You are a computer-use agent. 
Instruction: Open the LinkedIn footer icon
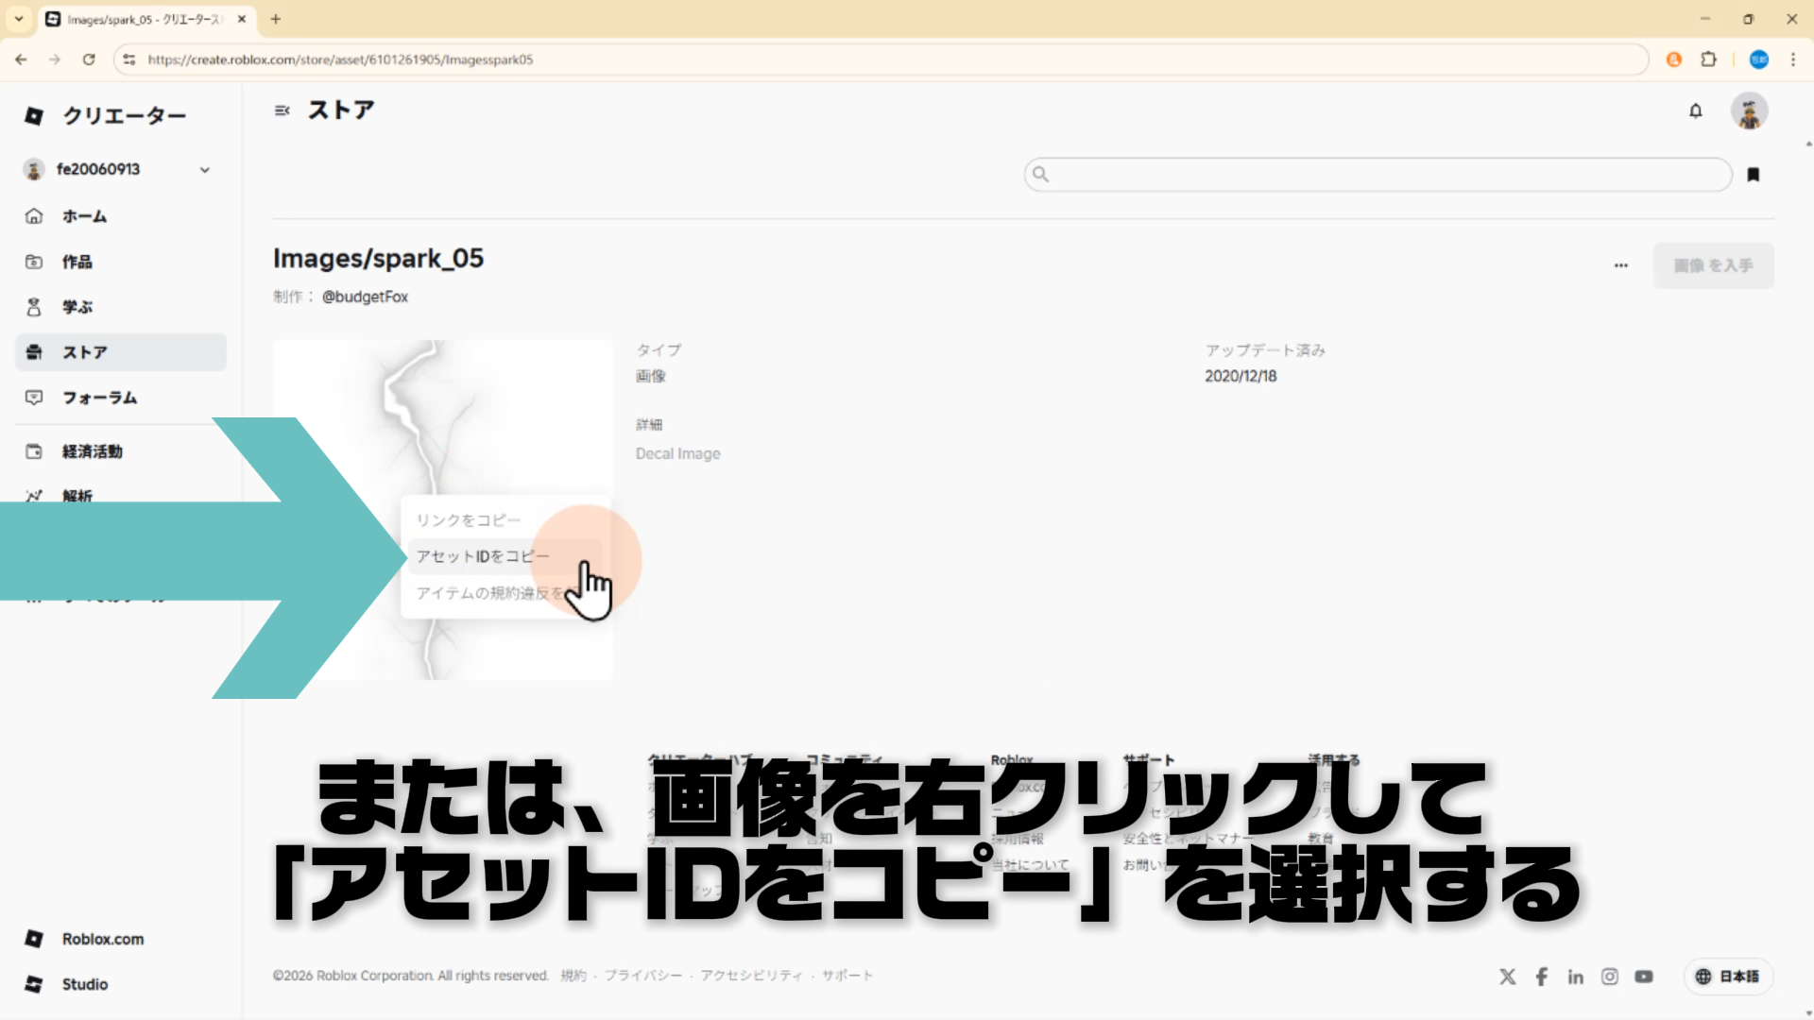tap(1575, 977)
